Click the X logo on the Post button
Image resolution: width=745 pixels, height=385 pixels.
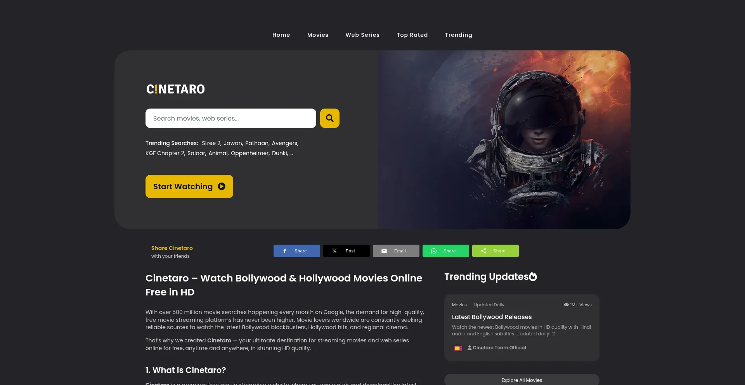click(x=334, y=251)
